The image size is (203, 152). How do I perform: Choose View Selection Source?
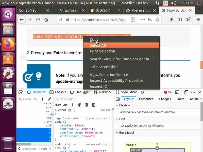click(121, 75)
